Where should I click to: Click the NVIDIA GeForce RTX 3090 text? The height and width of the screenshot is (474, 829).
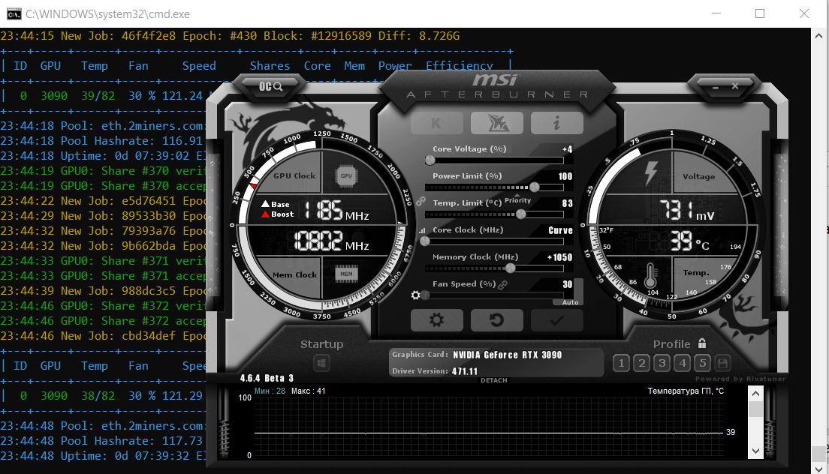click(x=507, y=355)
